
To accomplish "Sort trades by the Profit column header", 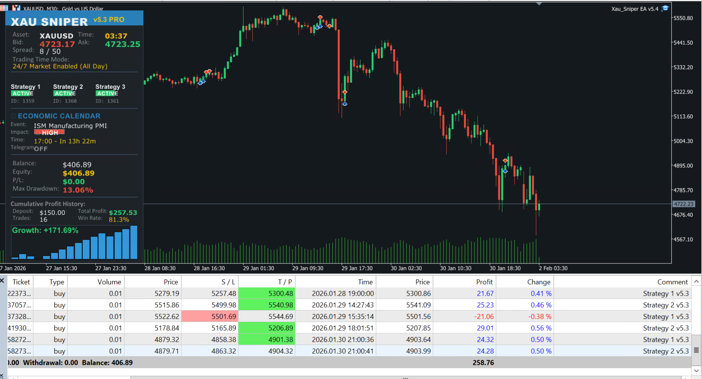I will pos(484,282).
